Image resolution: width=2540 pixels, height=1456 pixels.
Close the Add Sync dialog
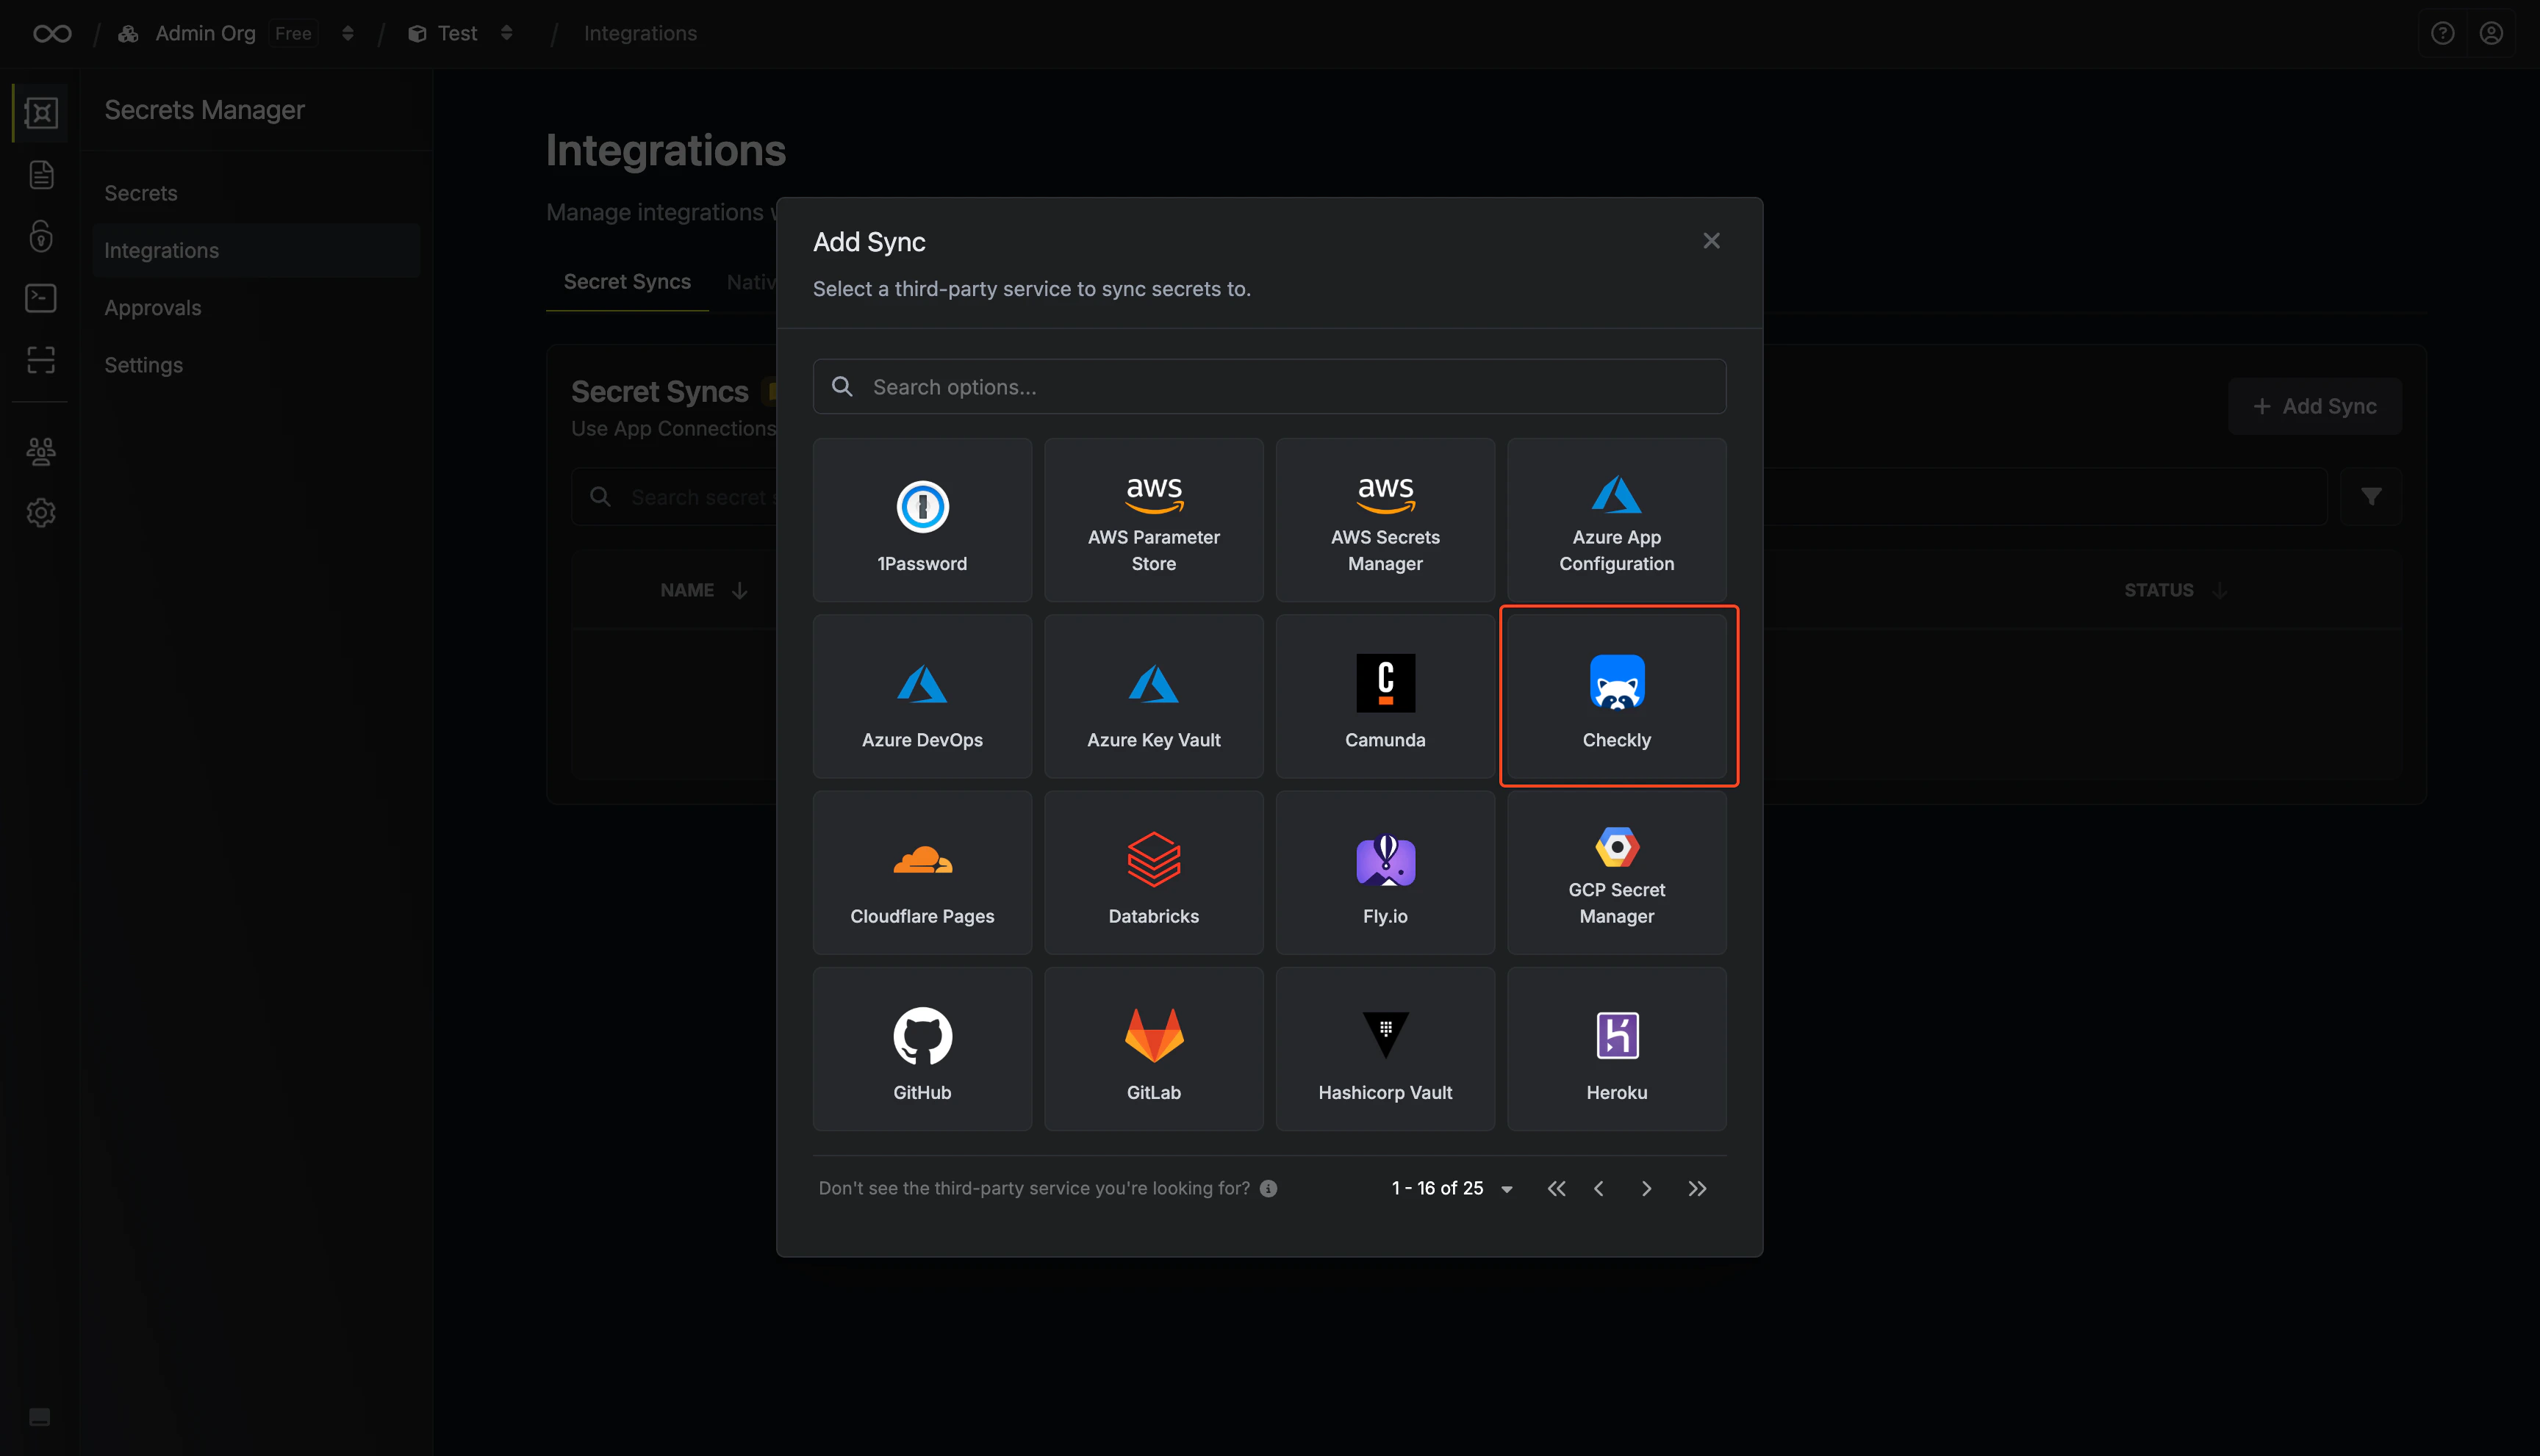pyautogui.click(x=1711, y=241)
